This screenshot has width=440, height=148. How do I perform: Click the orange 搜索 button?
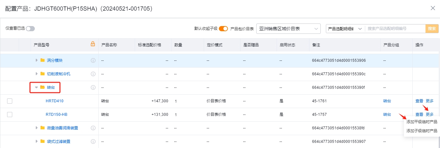(432, 29)
